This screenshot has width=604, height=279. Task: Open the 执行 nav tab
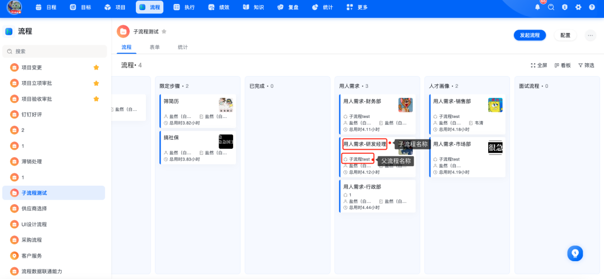pyautogui.click(x=184, y=7)
